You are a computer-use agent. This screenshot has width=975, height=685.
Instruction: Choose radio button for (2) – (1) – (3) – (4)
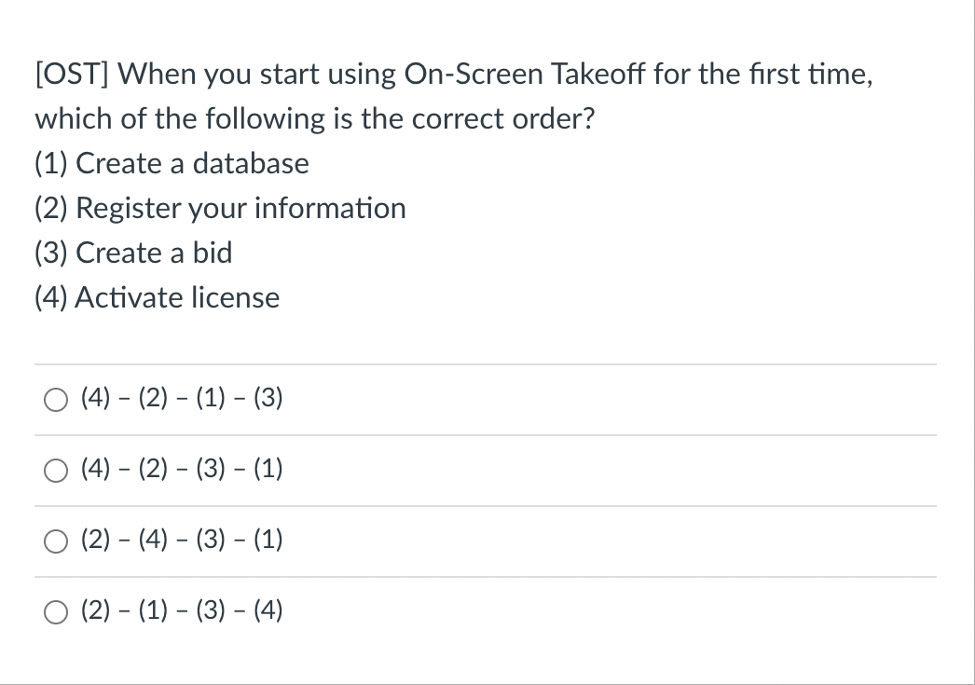pos(56,612)
